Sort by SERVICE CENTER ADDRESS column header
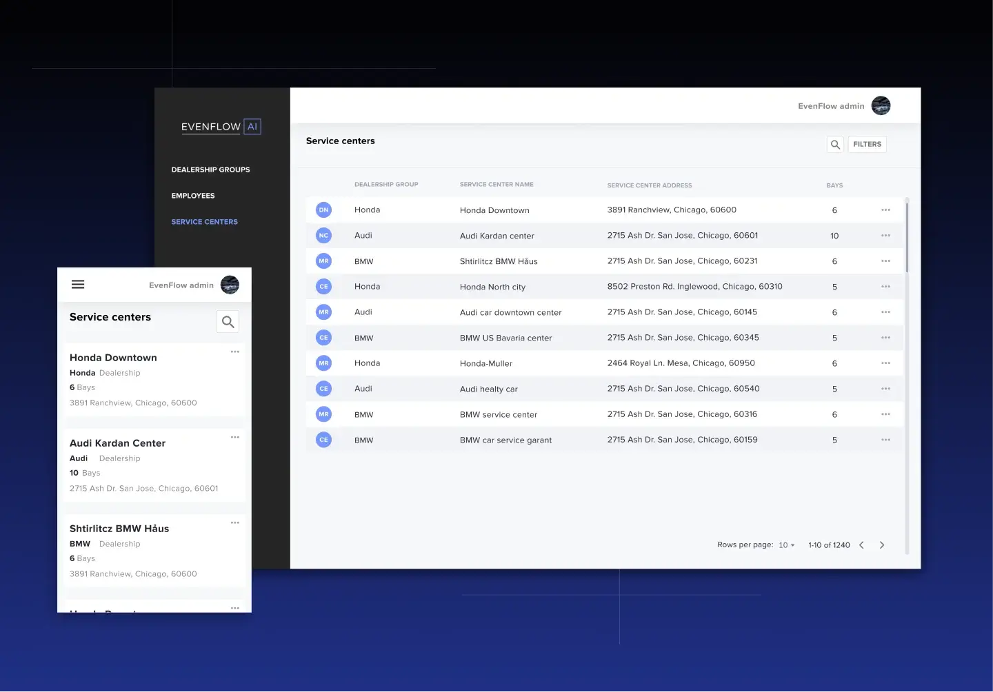993x692 pixels. click(650, 185)
